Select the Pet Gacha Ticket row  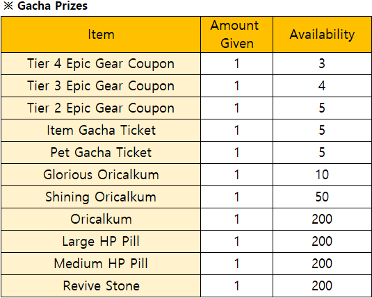[x=186, y=152]
